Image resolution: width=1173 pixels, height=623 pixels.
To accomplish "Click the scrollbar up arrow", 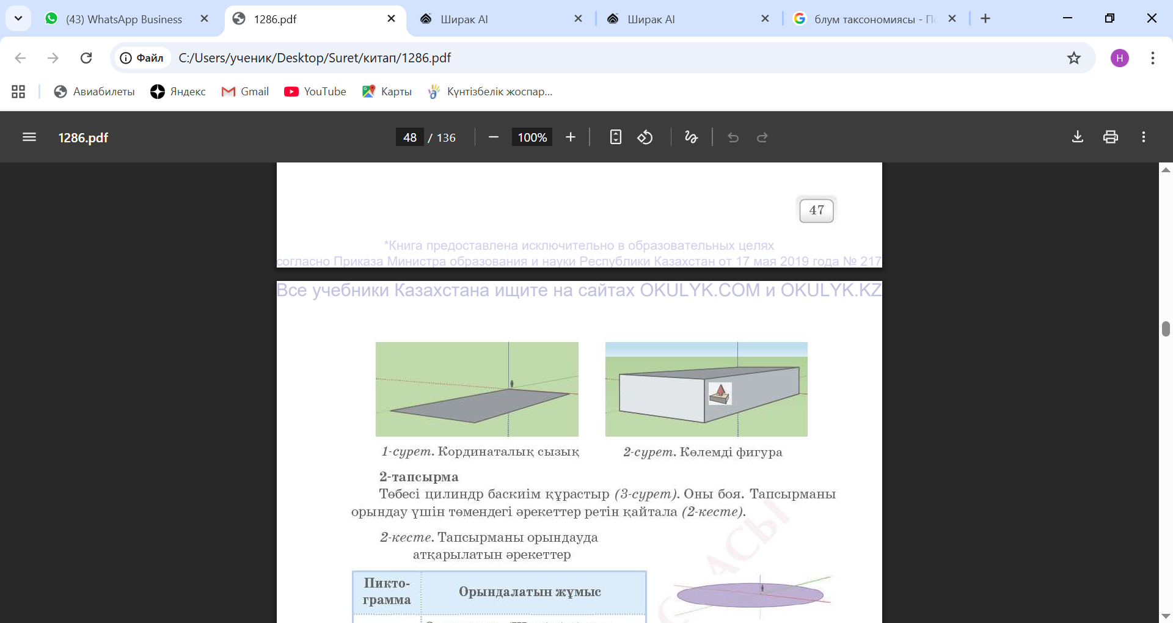I will (1166, 170).
